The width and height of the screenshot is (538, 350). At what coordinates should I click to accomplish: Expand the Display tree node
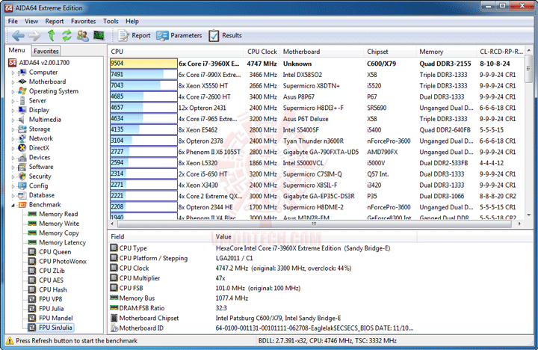(x=13, y=111)
